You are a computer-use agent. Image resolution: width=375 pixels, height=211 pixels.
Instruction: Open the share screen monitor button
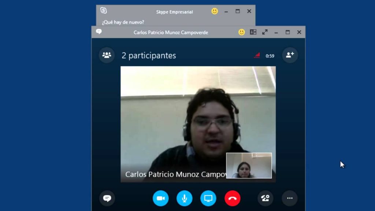[x=208, y=198]
